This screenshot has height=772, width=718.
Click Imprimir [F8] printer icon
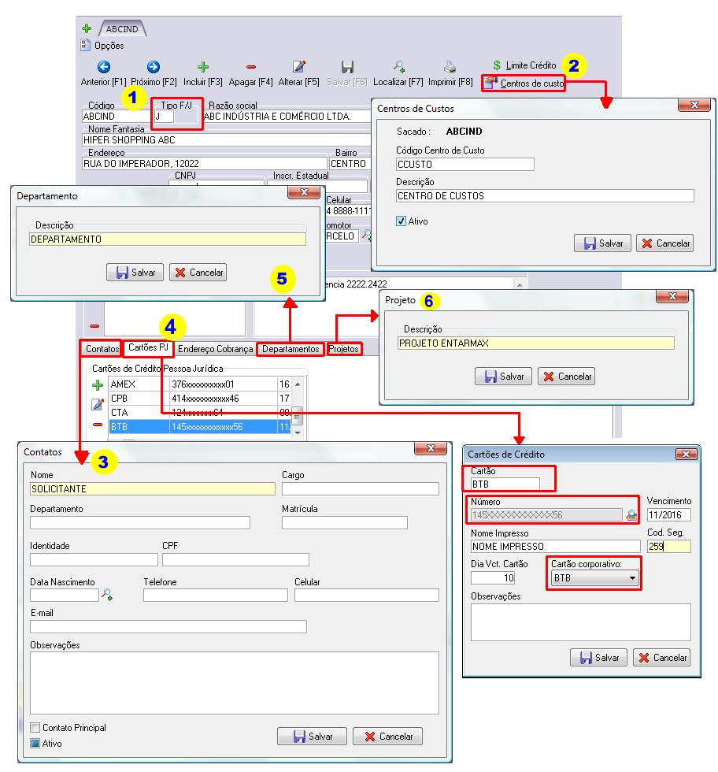(x=450, y=67)
